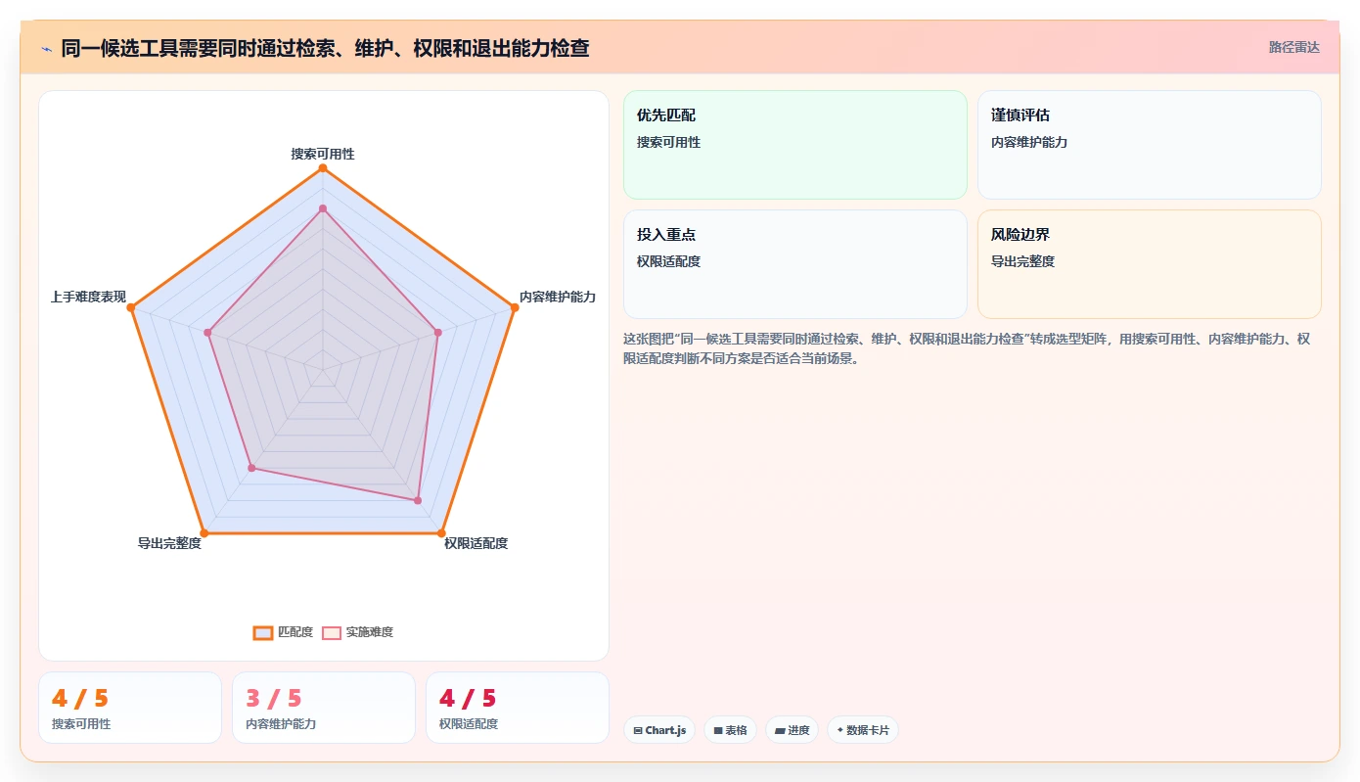Click the orange data point at 搜索可用性 vertex
Screen dimensions: 1360x782
pyautogui.click(x=323, y=168)
